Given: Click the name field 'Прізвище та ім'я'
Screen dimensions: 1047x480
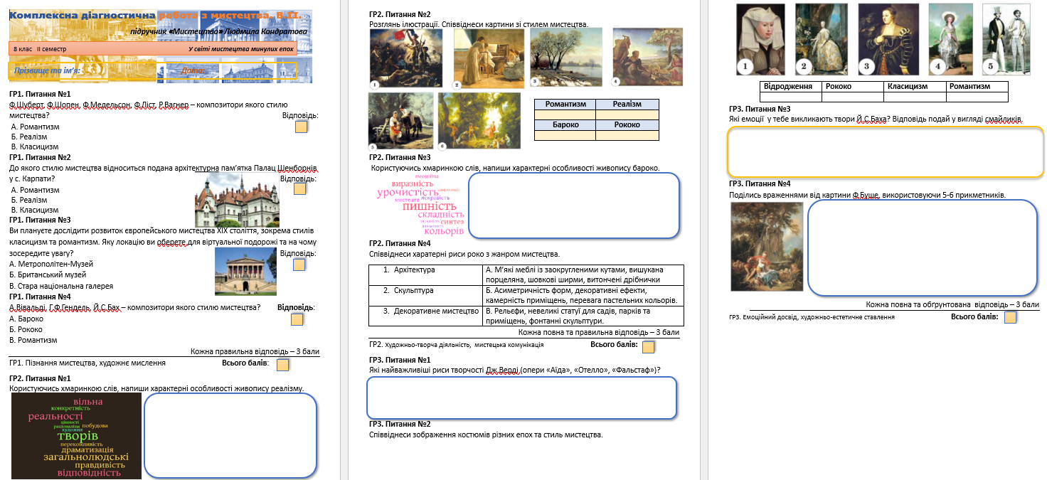Looking at the screenshot, I should [83, 70].
